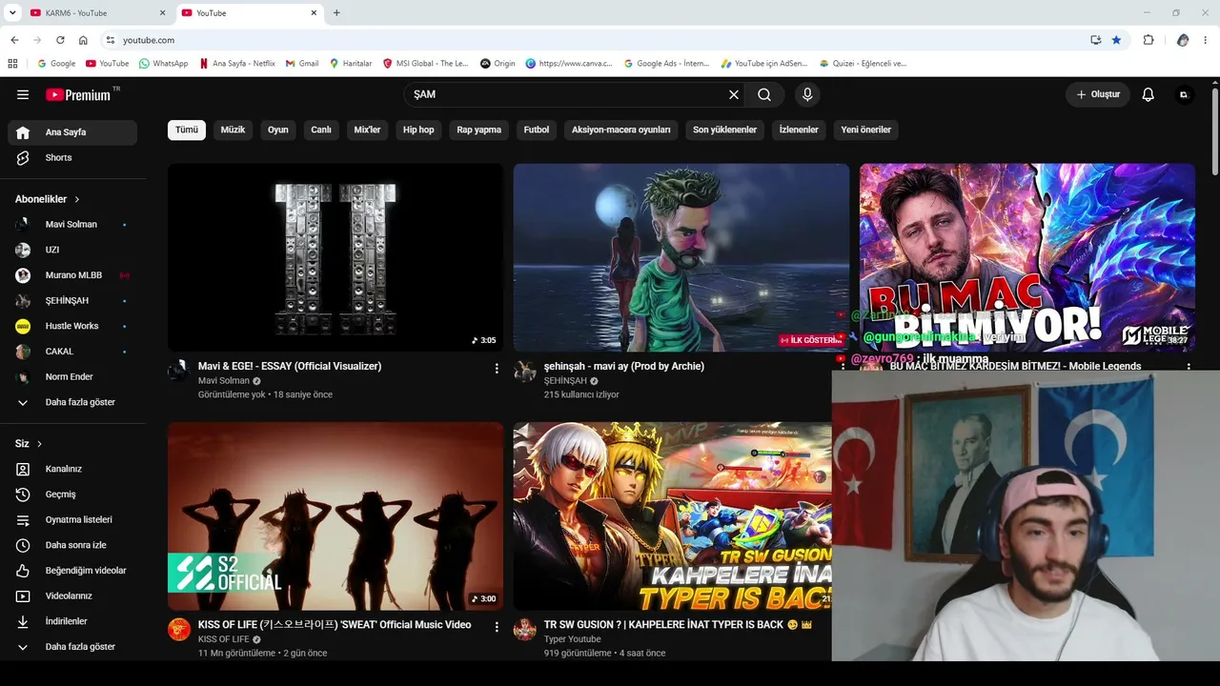Select the Tümü filter chip
The image size is (1220, 686).
(187, 130)
